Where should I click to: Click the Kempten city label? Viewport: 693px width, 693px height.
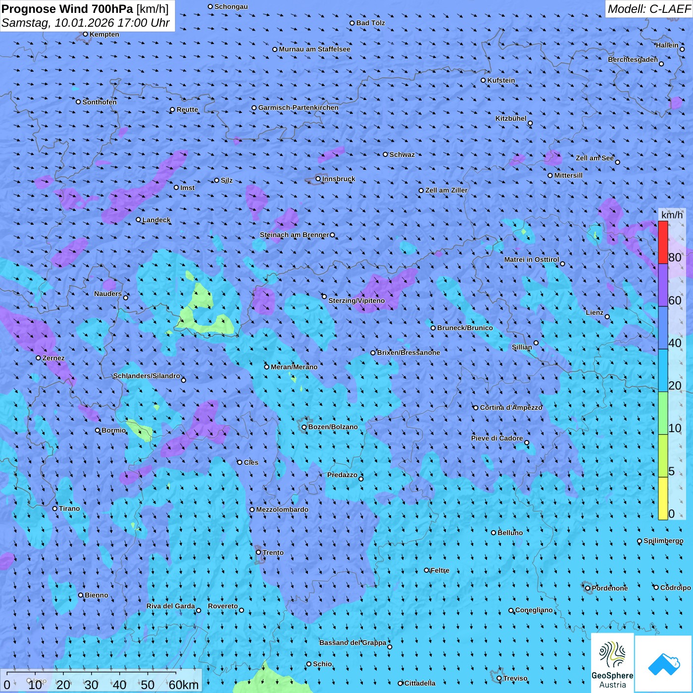pyautogui.click(x=104, y=34)
